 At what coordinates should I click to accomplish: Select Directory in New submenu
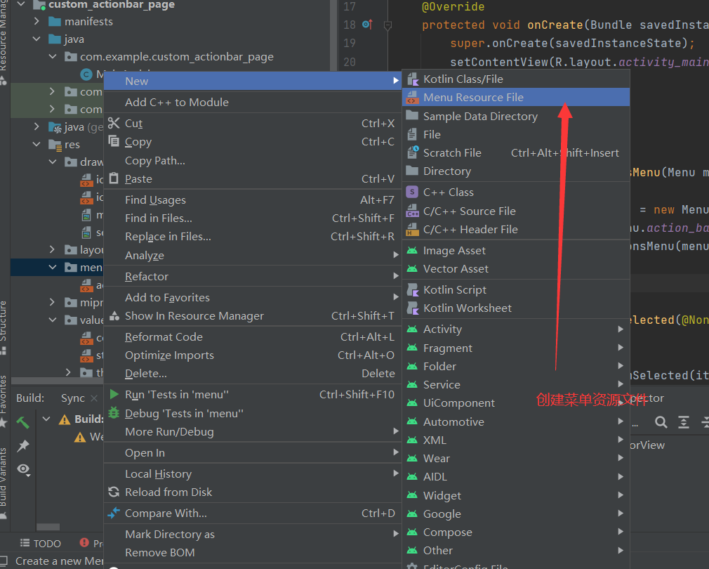[x=515, y=171]
